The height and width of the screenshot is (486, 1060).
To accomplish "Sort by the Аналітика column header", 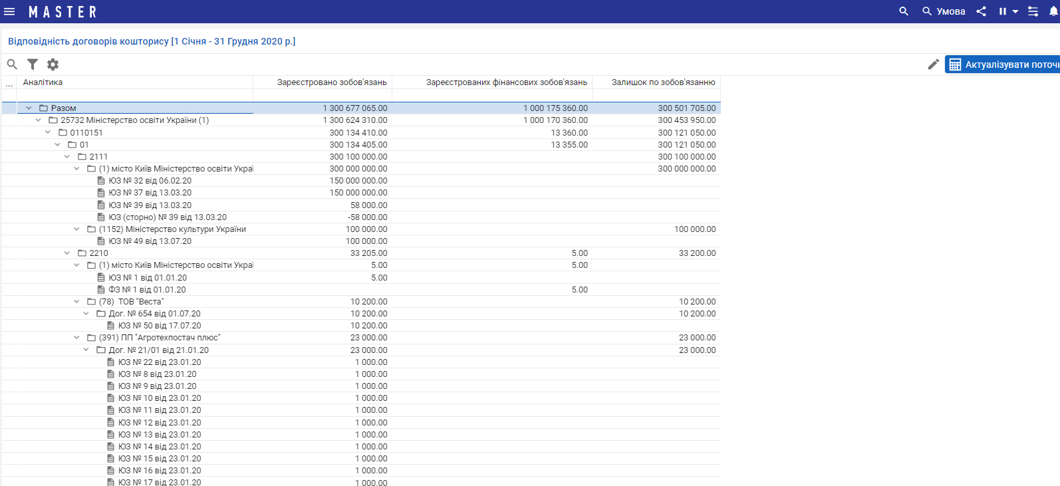I will point(43,82).
